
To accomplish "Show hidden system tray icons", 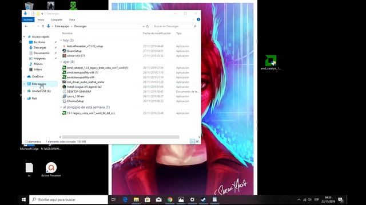I will coord(299,200).
